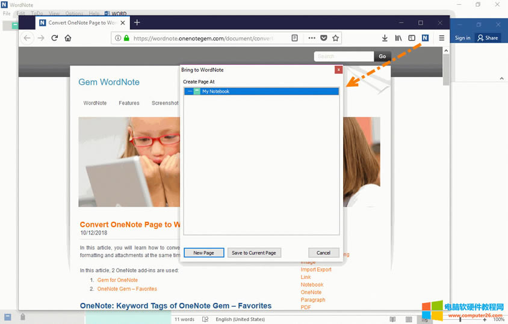The image size is (508, 324).
Task: Open the browser Library icon
Action: pyautogui.click(x=398, y=38)
